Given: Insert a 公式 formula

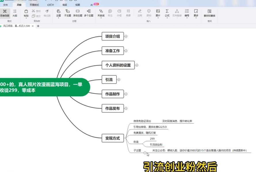Looking at the screenshot, I should pos(167,13).
